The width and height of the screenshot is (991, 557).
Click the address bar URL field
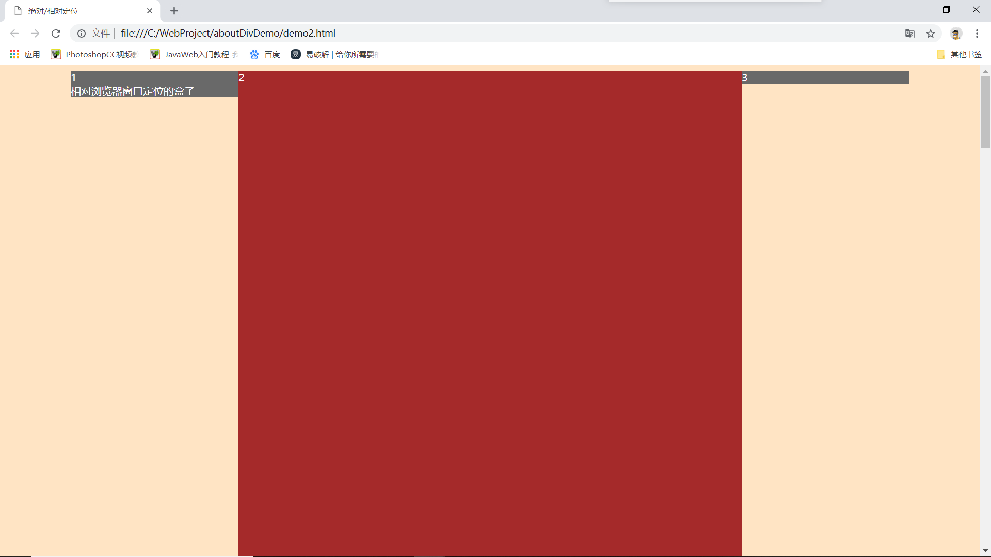(x=465, y=34)
